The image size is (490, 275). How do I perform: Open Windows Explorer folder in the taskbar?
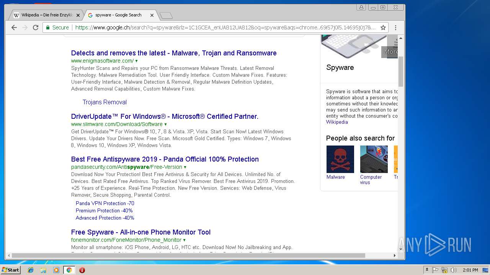click(43, 270)
